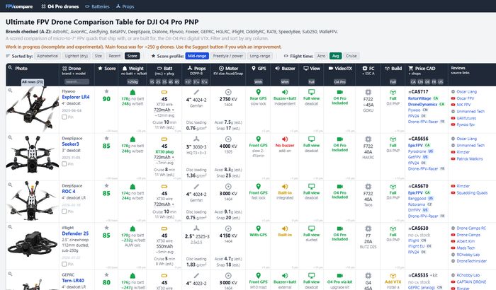The image size is (496, 290).
Task: Open the Tern-LR40 drone link
Action: click(x=73, y=281)
